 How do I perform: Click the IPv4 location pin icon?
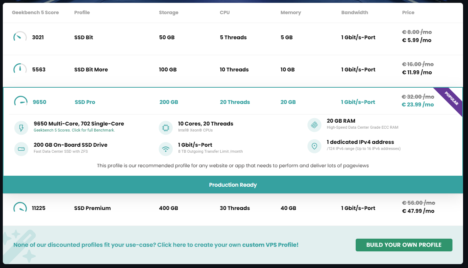coord(314,146)
